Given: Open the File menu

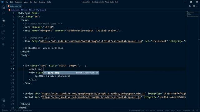Looking at the screenshot, I should click(7, 2).
